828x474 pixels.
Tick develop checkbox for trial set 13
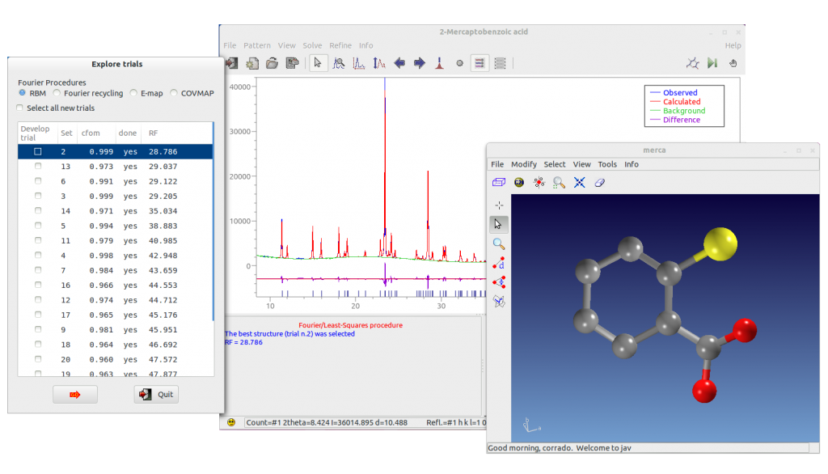tap(37, 166)
